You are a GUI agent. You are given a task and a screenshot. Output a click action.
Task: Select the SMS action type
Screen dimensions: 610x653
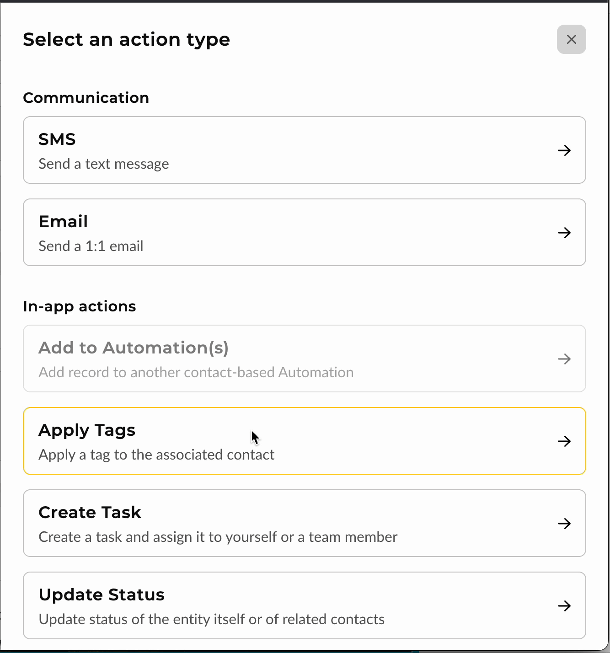[305, 150]
